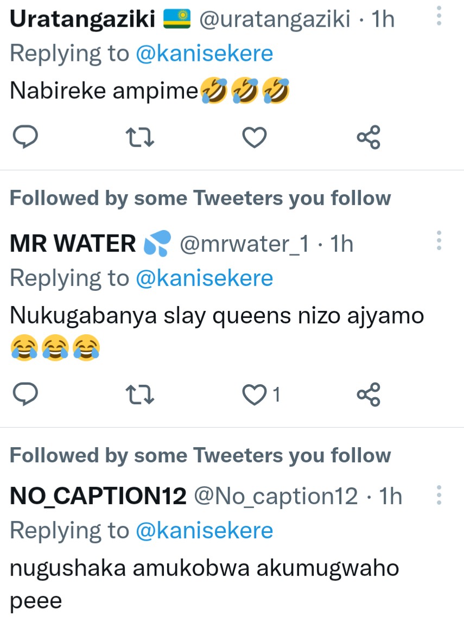Screen dimensions: 464x617
Task: Click the @mrwater_1 handle
Action: coord(244,244)
